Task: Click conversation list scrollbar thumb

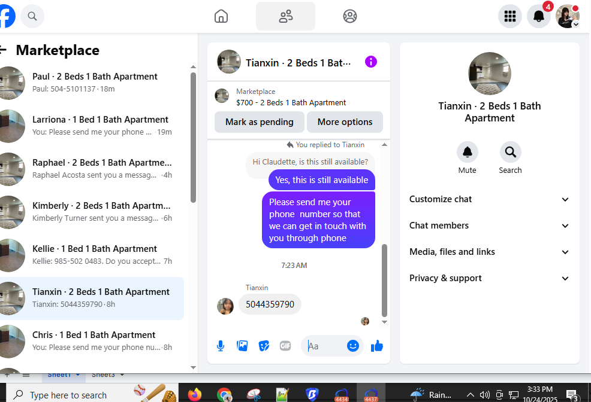Action: (x=193, y=138)
